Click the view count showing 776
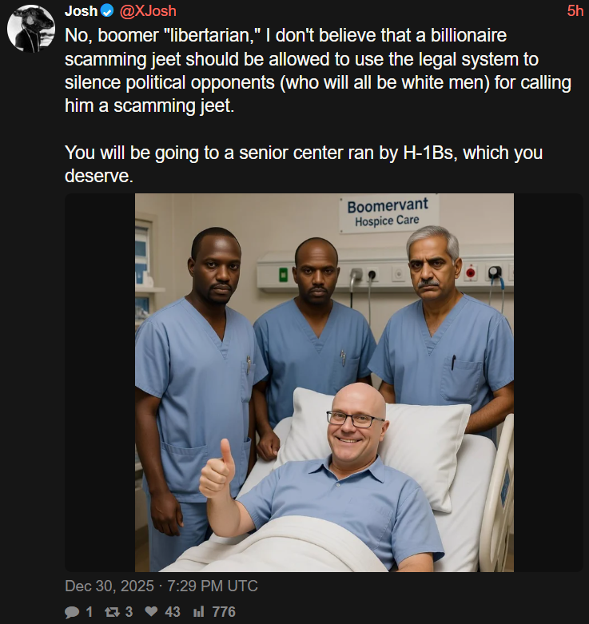The image size is (589, 624). click(224, 612)
